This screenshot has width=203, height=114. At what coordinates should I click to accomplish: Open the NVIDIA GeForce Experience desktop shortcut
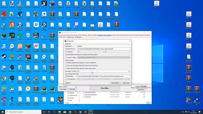coord(12,35)
